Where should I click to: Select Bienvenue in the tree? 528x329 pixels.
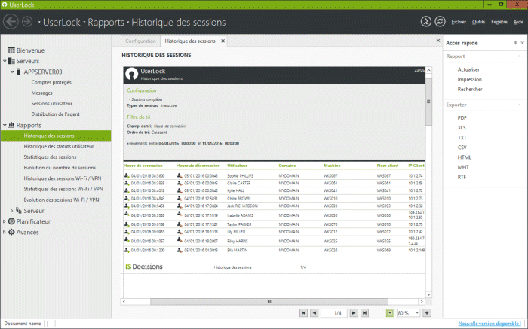(31, 50)
